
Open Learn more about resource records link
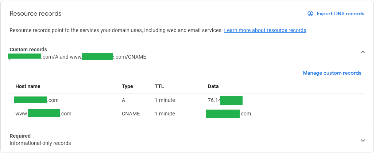265,30
